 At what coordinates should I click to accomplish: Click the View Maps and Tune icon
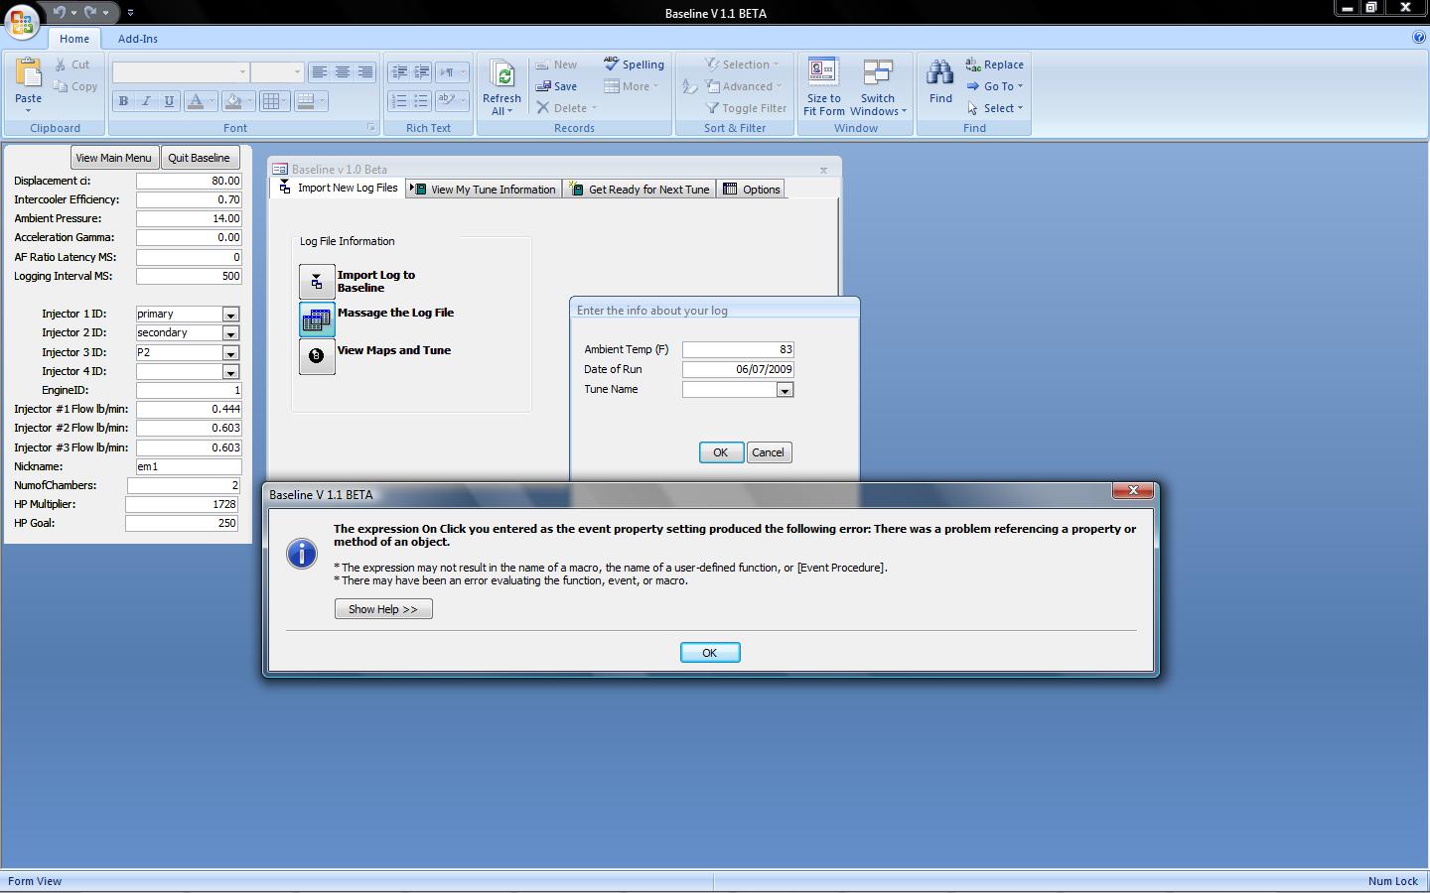pyautogui.click(x=317, y=356)
